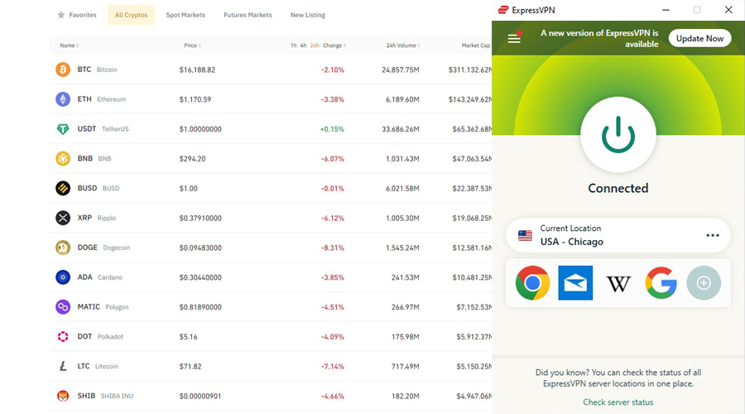Open the Favorites tab

click(77, 15)
